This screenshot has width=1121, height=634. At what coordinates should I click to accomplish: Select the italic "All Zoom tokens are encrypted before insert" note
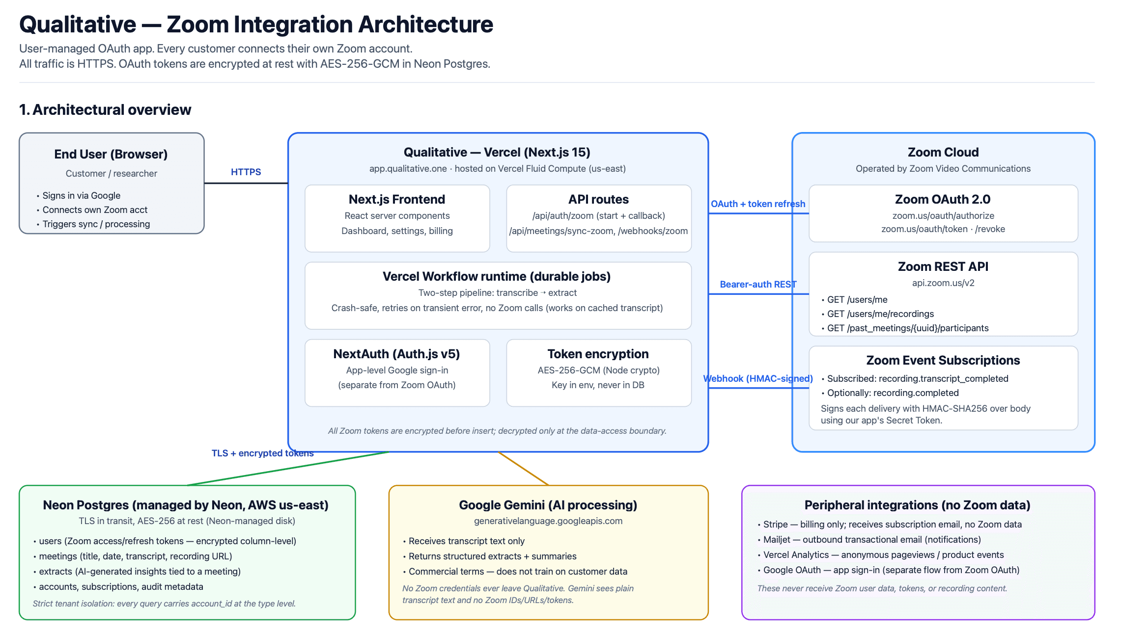pos(497,431)
